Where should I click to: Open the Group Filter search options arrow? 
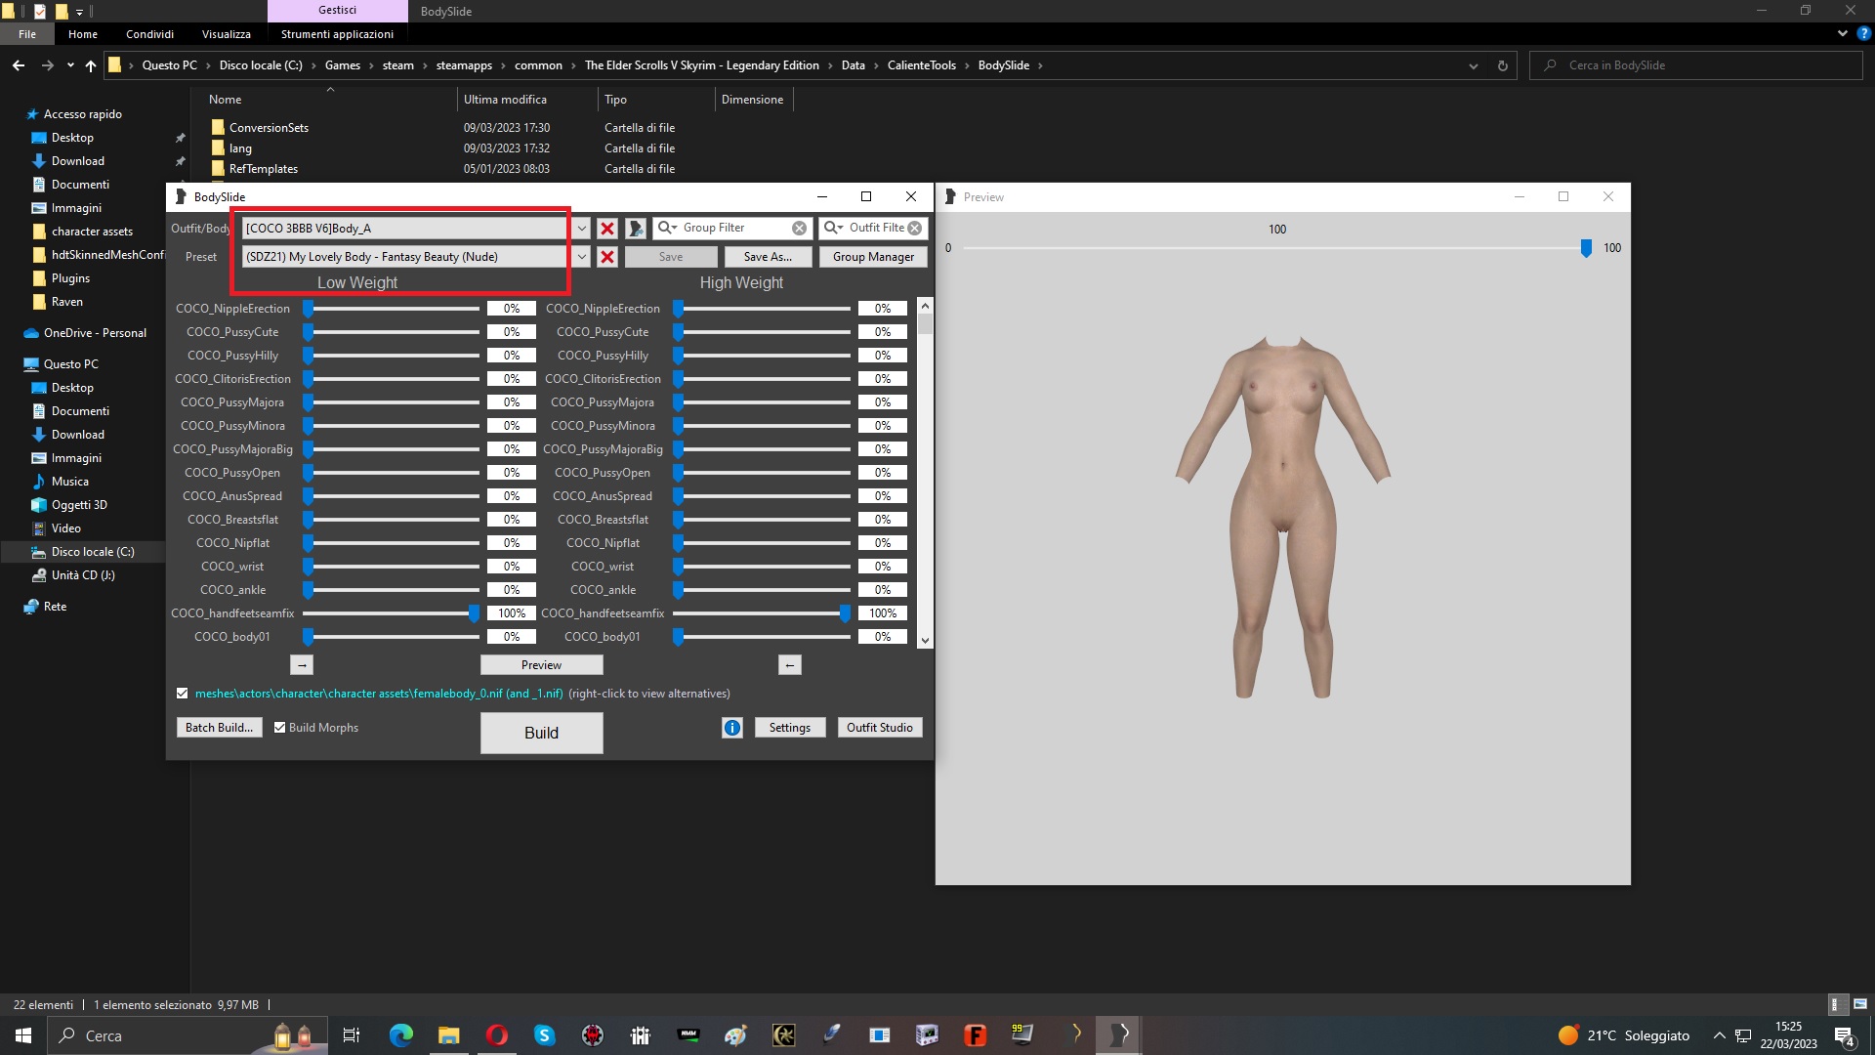click(674, 228)
